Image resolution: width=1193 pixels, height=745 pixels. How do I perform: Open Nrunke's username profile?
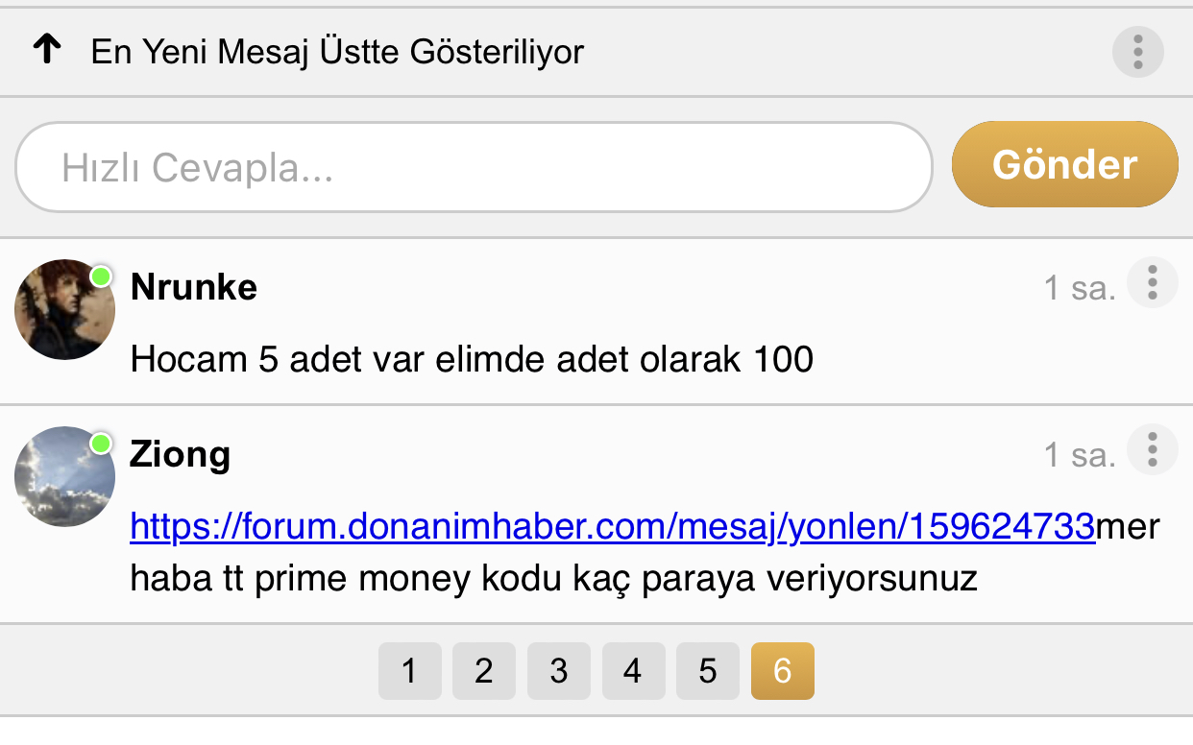(193, 287)
